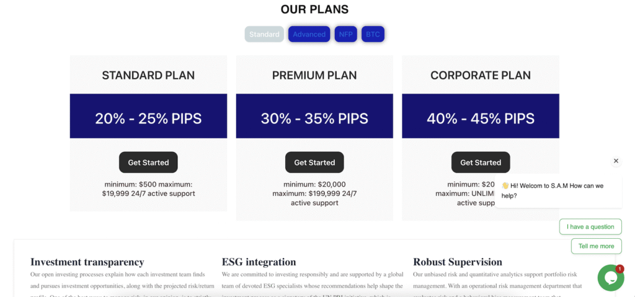Choose the 'I have a question' chat option

pos(590,226)
